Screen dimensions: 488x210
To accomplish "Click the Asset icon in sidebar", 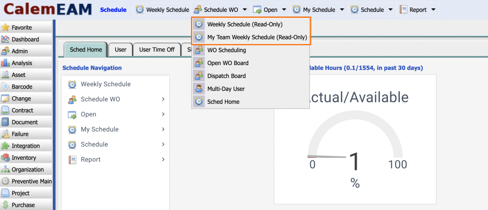I will coord(5,75).
